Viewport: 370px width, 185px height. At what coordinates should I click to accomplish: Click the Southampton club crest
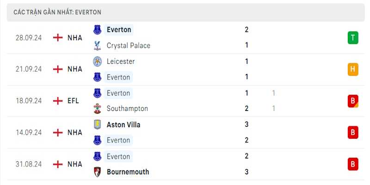click(97, 109)
